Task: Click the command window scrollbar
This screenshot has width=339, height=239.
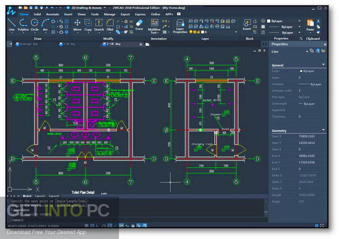Action: pyautogui.click(x=266, y=208)
